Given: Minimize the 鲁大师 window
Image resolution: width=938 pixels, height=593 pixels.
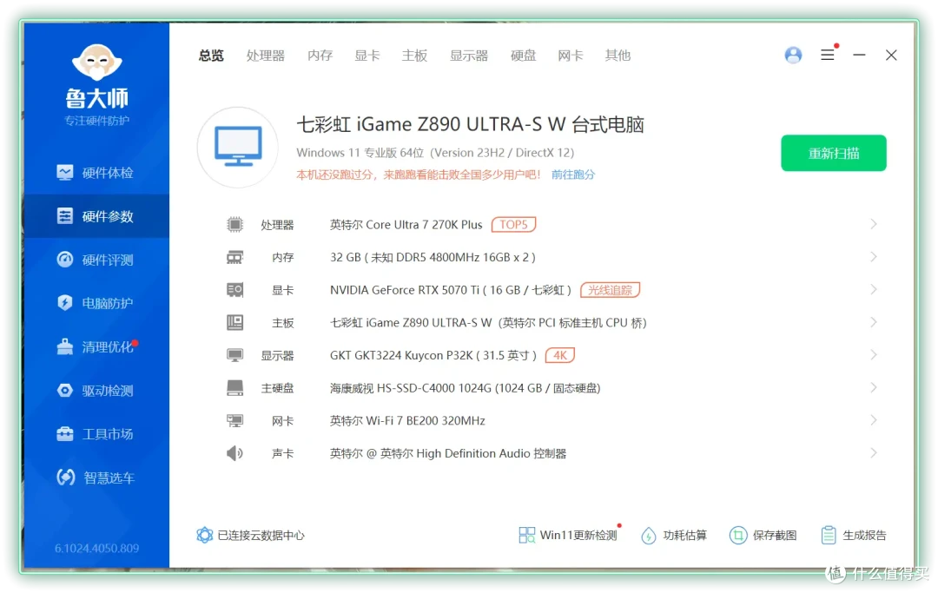Looking at the screenshot, I should 859,55.
